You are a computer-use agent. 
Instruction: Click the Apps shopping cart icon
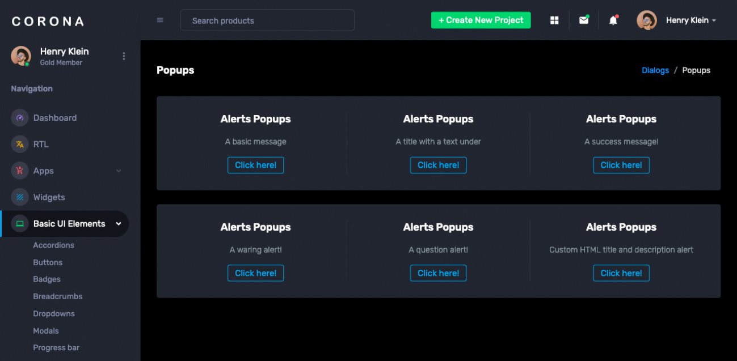tap(20, 171)
